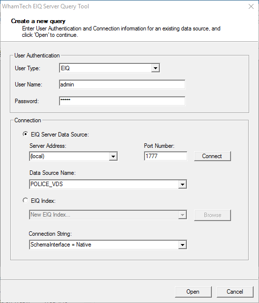Screen dimensions: 259x303
Task: Expand the Connection String dropdown arrow
Action: pyautogui.click(x=182, y=245)
